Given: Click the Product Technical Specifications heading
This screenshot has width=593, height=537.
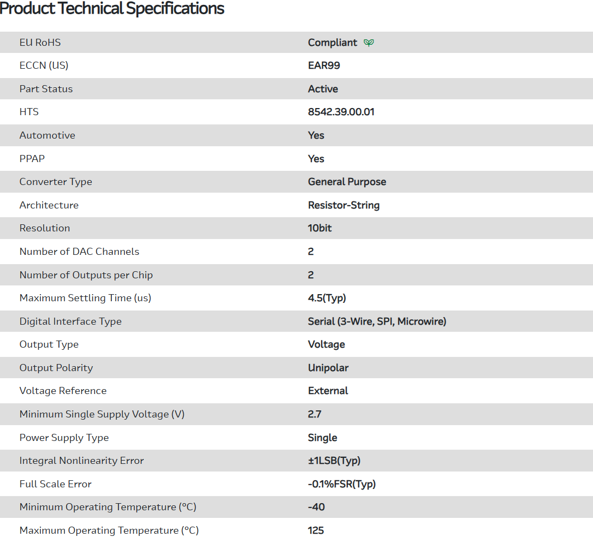Looking at the screenshot, I should tap(112, 9).
